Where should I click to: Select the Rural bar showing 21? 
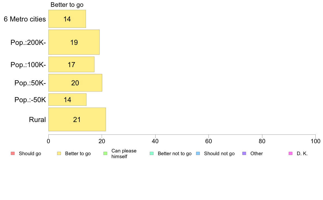pyautogui.click(x=77, y=120)
